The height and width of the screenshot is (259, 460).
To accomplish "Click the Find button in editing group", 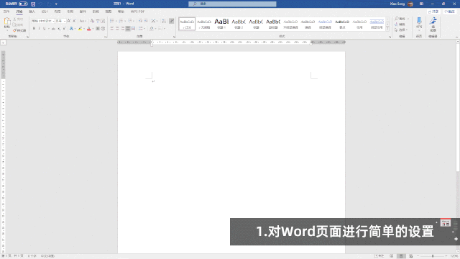I will coord(401,19).
